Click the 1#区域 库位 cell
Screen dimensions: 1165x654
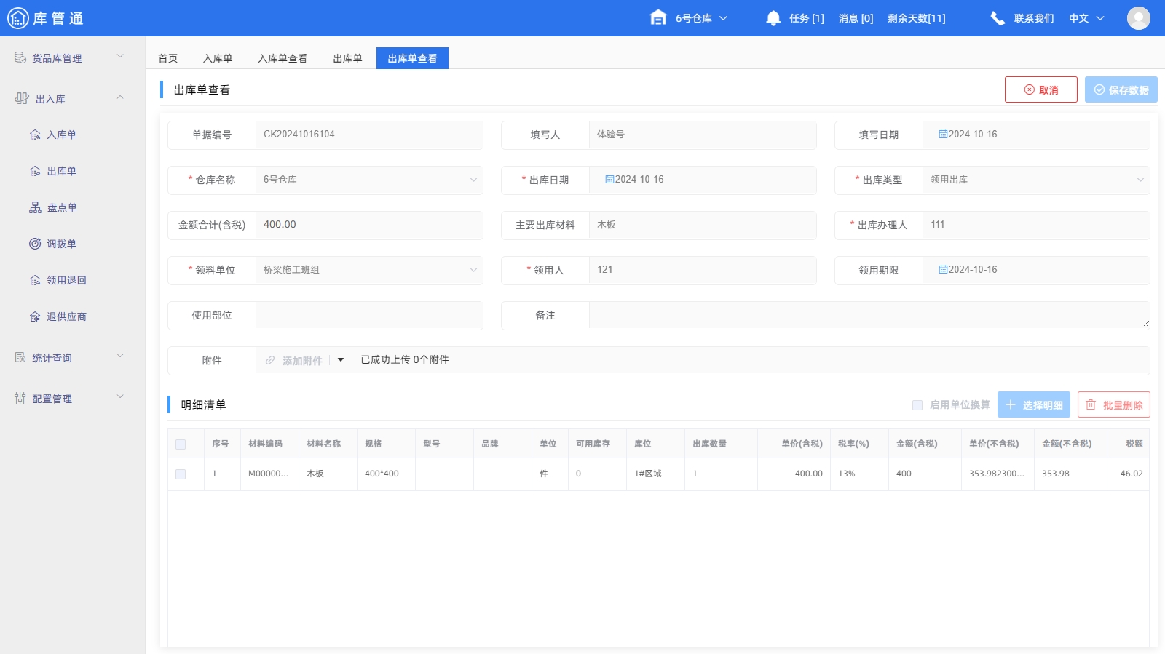(655, 474)
